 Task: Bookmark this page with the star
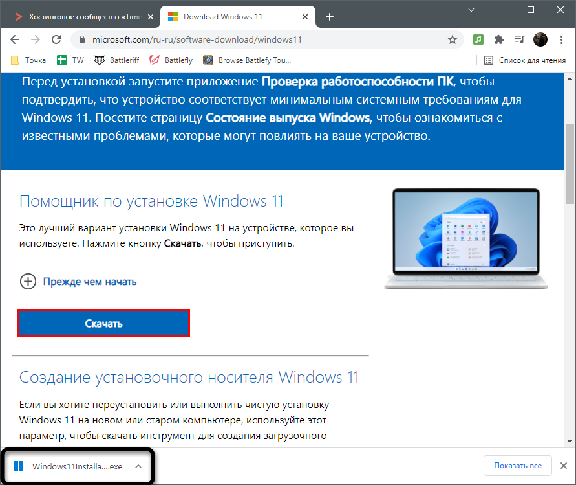tap(453, 39)
